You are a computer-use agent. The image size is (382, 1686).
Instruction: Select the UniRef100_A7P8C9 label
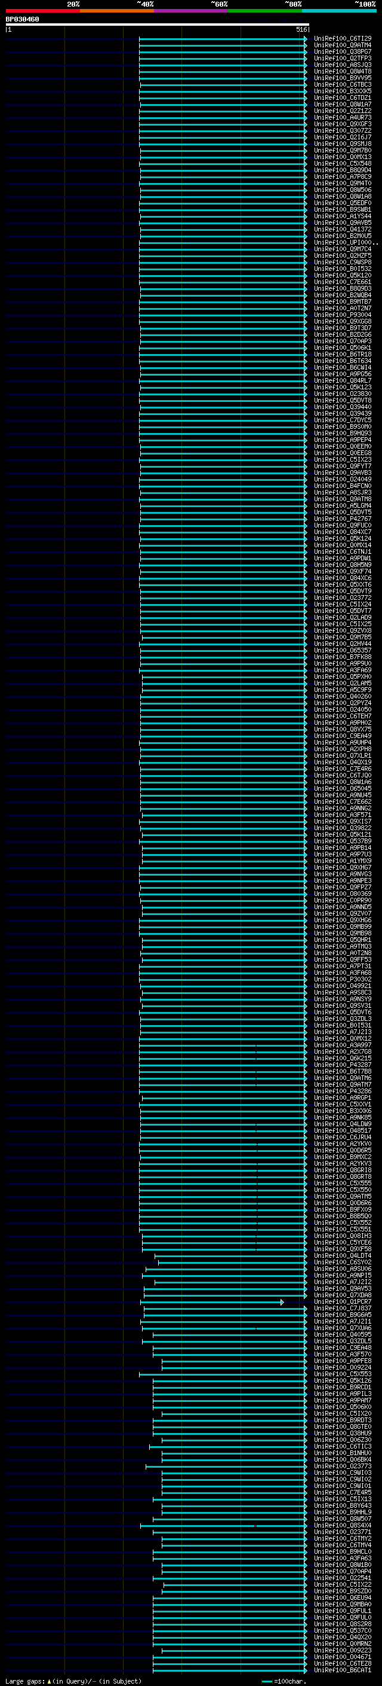tap(343, 176)
